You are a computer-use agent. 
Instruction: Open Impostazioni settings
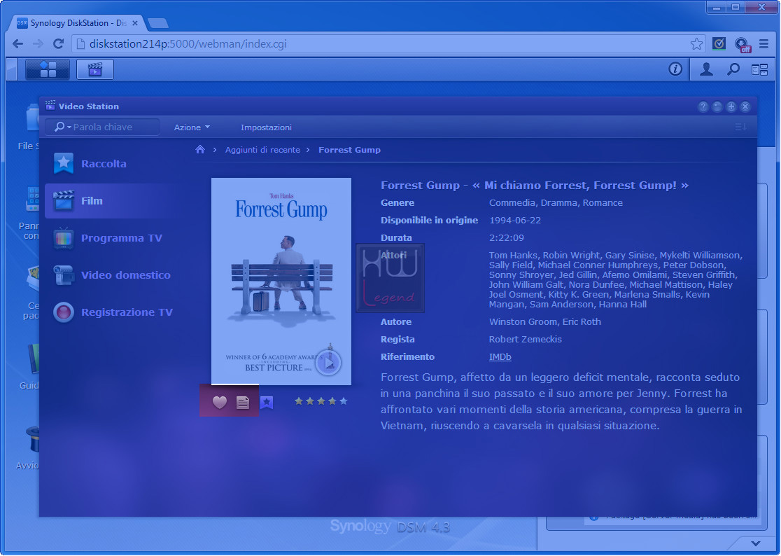[x=266, y=127]
